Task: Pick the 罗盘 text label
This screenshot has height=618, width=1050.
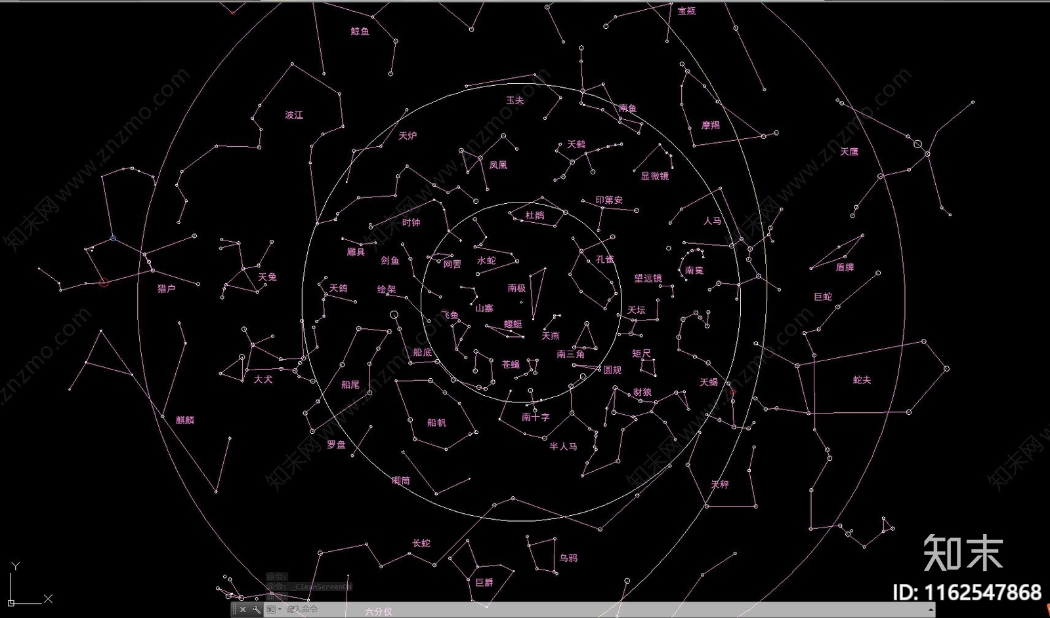Action: pos(336,444)
